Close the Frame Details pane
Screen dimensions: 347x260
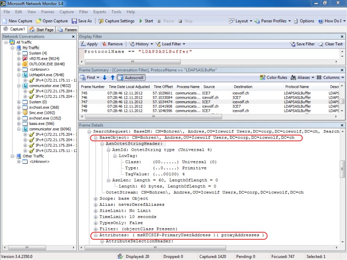click(342, 125)
